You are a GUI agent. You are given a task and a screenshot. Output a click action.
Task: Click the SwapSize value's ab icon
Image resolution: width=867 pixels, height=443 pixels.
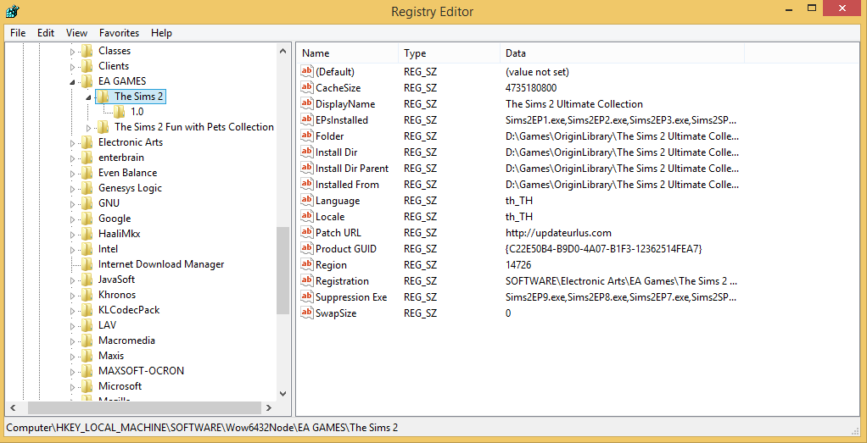[x=307, y=313]
